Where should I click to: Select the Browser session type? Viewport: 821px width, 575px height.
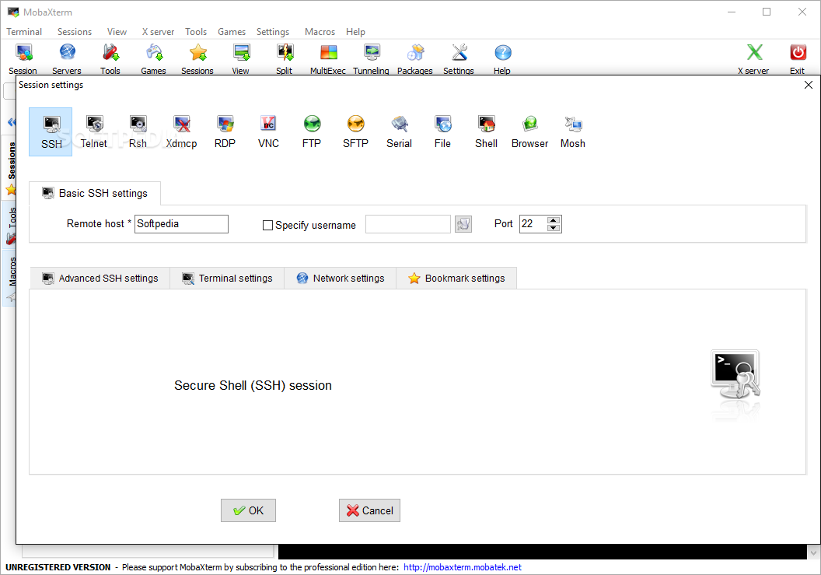529,132
